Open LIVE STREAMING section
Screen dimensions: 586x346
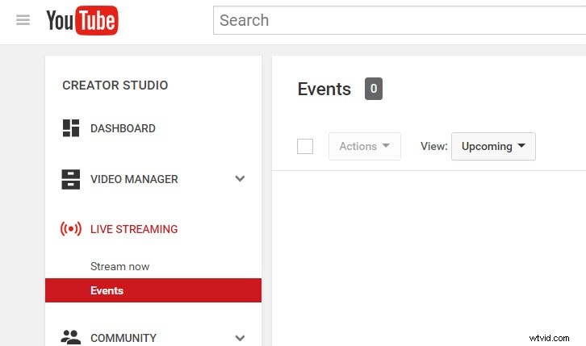click(x=134, y=229)
